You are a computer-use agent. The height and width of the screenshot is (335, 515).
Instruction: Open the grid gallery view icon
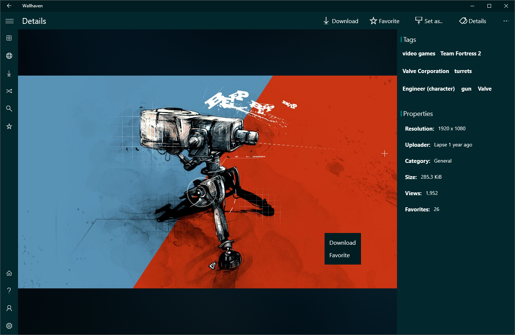click(9, 38)
